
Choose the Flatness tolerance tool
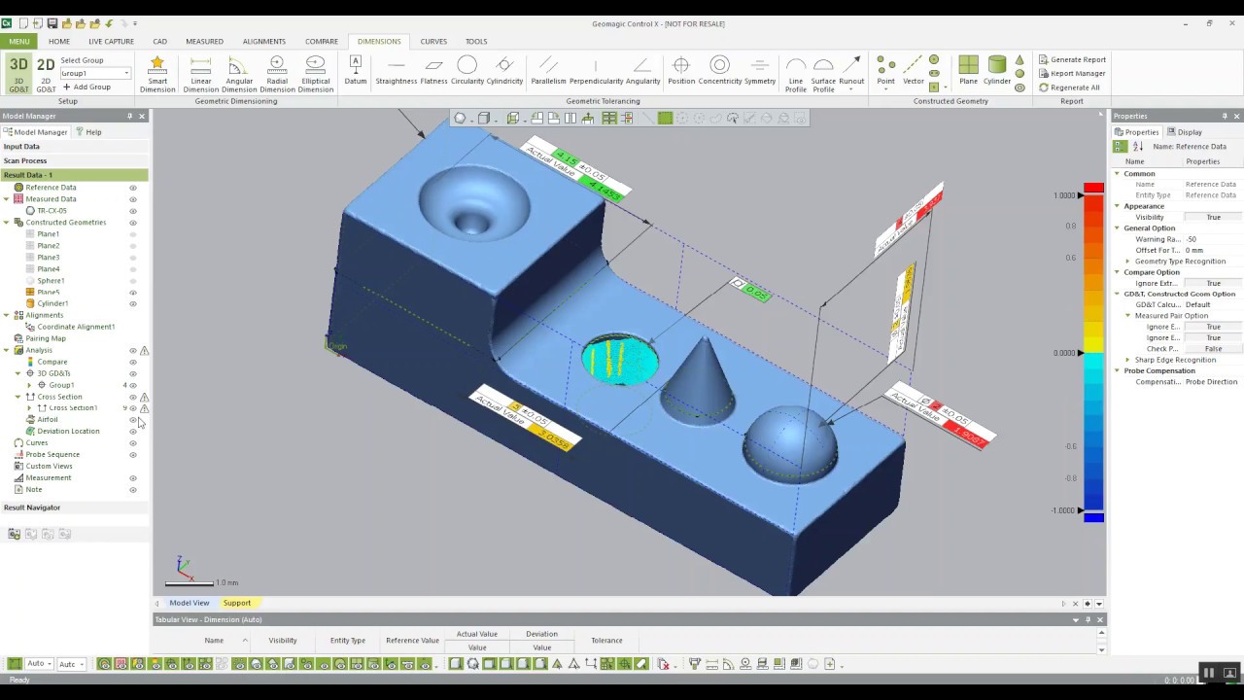[x=433, y=70]
